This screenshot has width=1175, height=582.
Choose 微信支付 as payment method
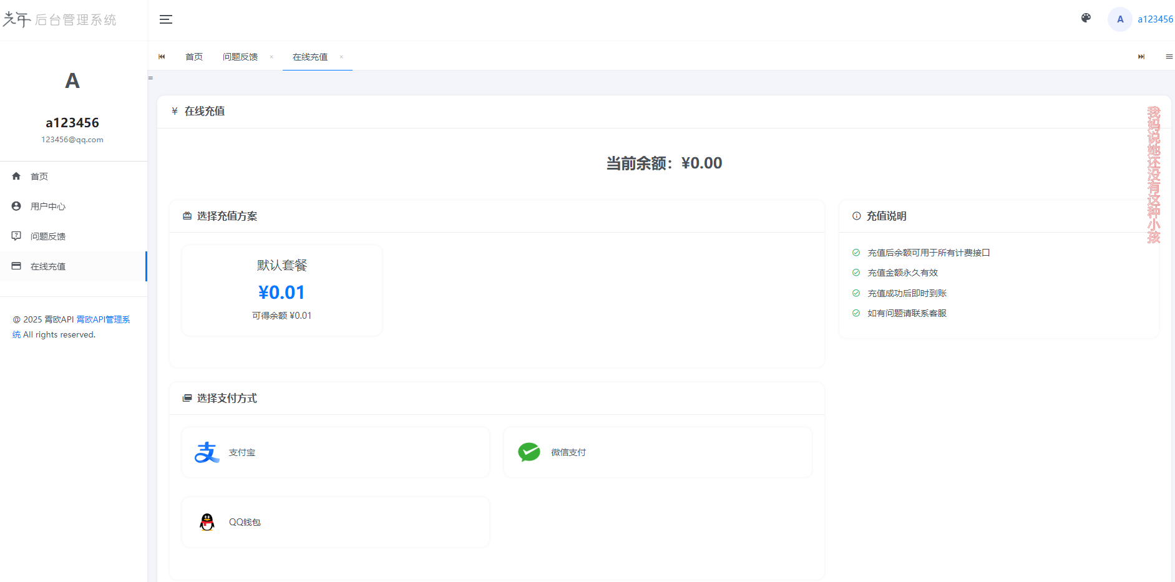tap(657, 452)
